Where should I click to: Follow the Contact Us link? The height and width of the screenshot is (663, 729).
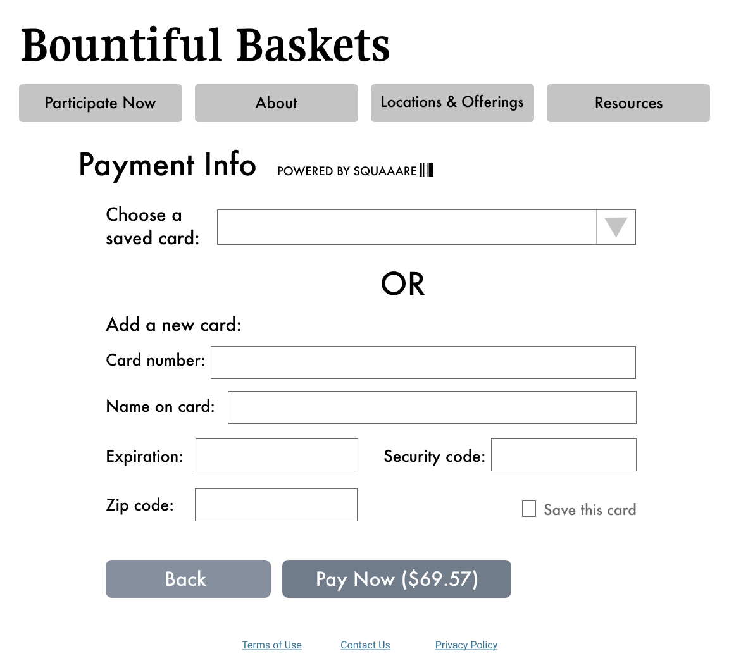(365, 645)
